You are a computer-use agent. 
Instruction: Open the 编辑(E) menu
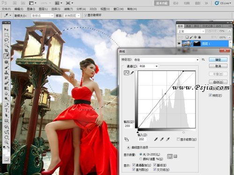(19, 9)
